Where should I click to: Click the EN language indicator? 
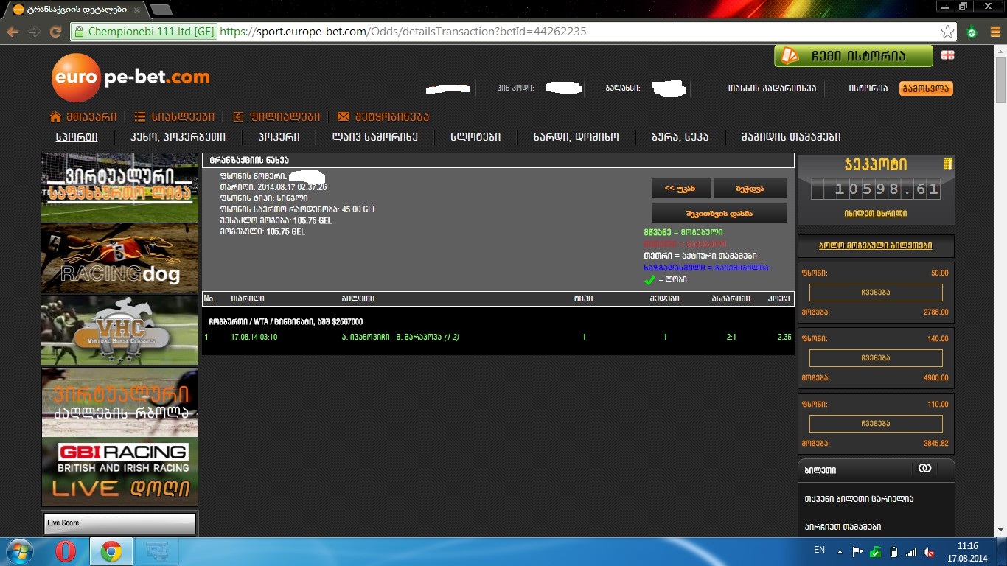[x=819, y=550]
